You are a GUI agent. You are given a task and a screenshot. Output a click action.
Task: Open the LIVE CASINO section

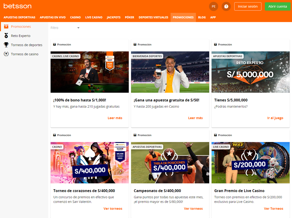pos(94,17)
